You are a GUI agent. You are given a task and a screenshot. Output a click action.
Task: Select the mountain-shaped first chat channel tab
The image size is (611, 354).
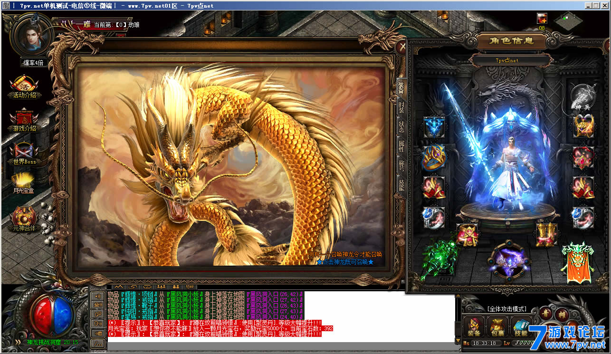[118, 287]
